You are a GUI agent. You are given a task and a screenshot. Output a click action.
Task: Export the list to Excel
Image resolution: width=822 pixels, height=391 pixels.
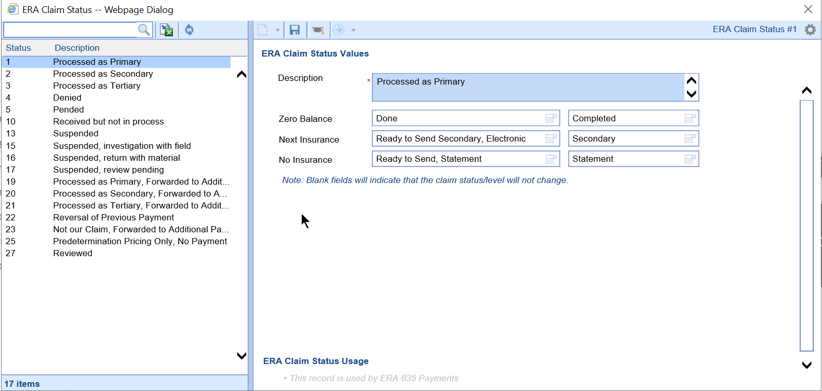click(x=166, y=30)
